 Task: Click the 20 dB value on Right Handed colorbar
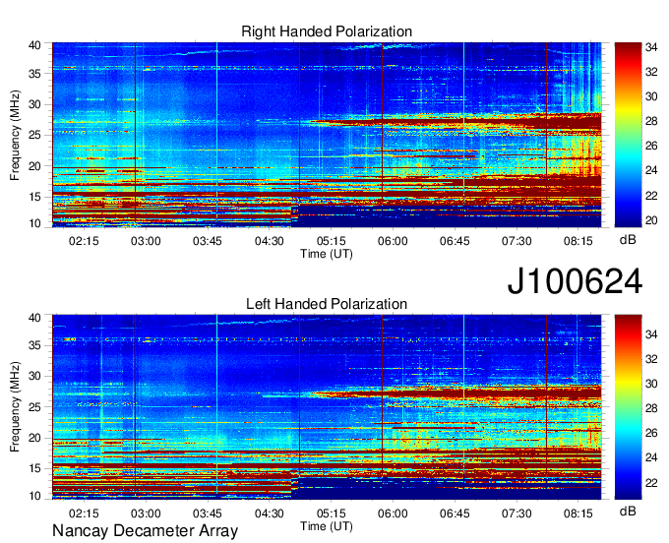[x=651, y=220]
